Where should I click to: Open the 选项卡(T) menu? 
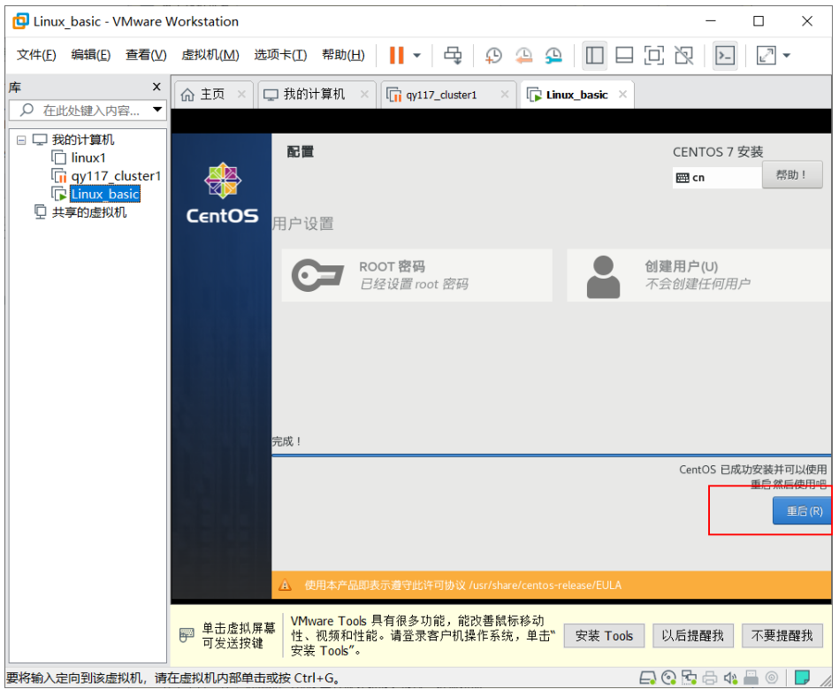point(280,55)
